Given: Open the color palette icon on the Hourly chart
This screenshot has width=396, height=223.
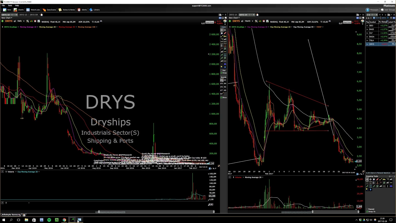Looking at the screenshot, I should (x=363, y=21).
